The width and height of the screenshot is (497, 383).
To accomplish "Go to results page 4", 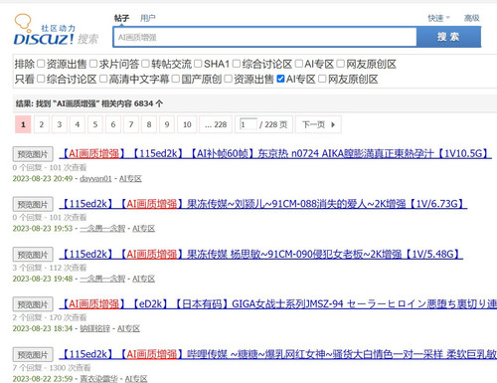I will pos(78,124).
